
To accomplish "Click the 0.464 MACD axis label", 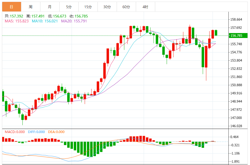I will tap(234, 137).
